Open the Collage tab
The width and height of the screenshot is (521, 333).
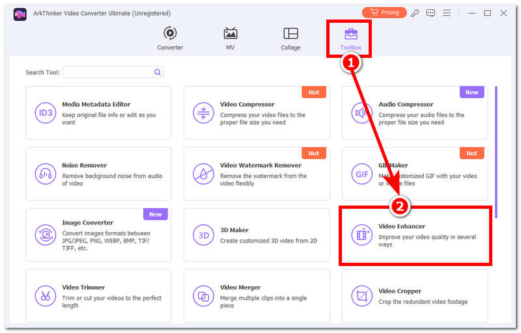tap(290, 38)
